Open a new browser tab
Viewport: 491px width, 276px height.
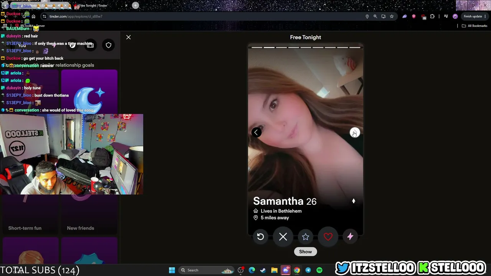[x=135, y=5]
